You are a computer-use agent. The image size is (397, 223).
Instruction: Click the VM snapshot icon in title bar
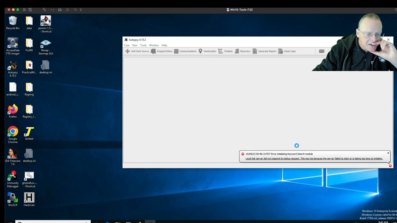[30, 10]
